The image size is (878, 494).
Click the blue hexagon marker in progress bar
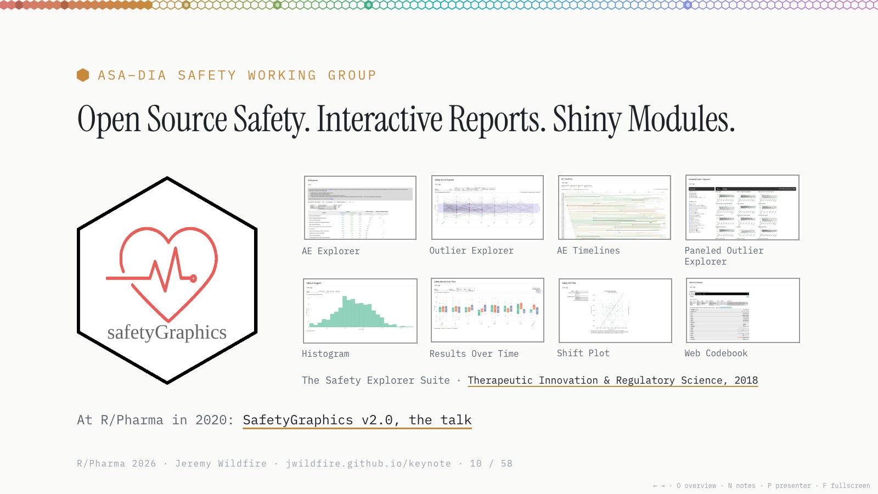tap(688, 5)
